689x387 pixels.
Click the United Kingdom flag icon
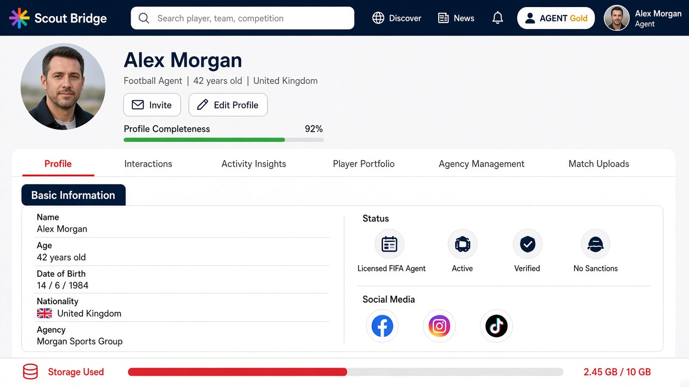(44, 313)
